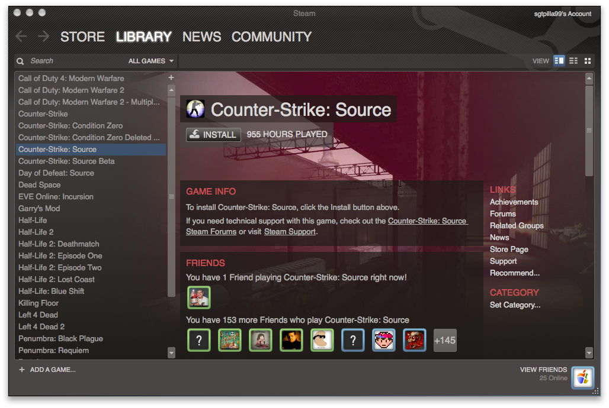Select Dead Space in the list

[91, 184]
